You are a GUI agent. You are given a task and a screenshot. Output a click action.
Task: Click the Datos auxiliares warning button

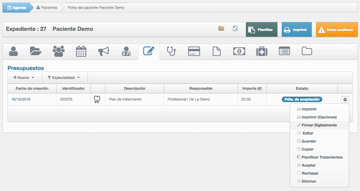(337, 30)
